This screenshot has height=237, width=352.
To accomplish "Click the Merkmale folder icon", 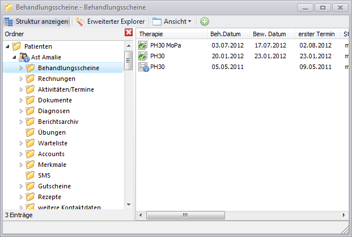I will 30,165.
